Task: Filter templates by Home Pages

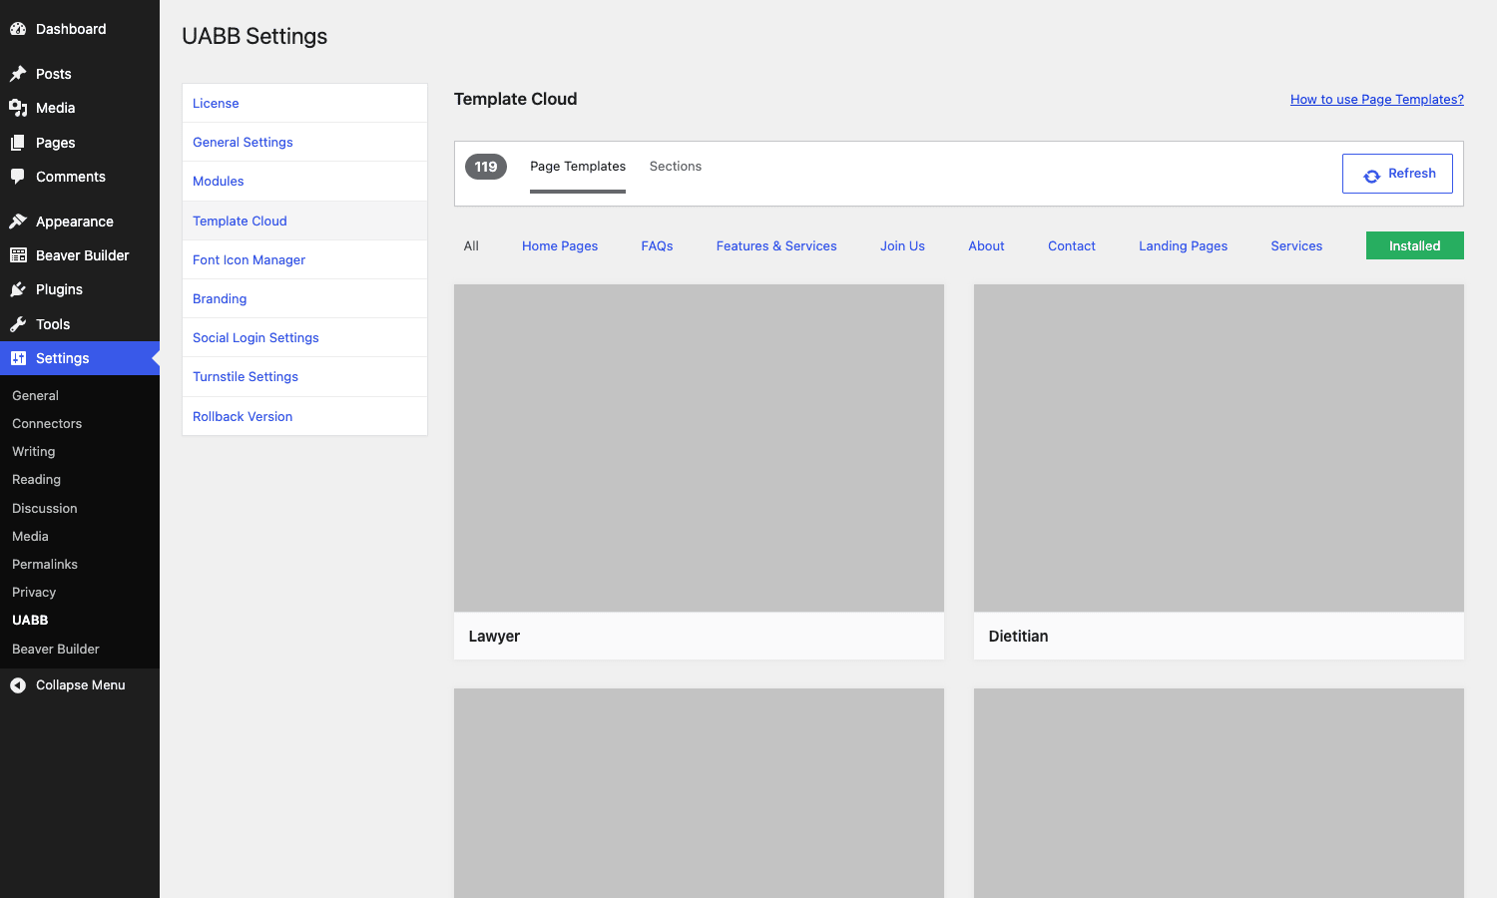Action: tap(560, 245)
